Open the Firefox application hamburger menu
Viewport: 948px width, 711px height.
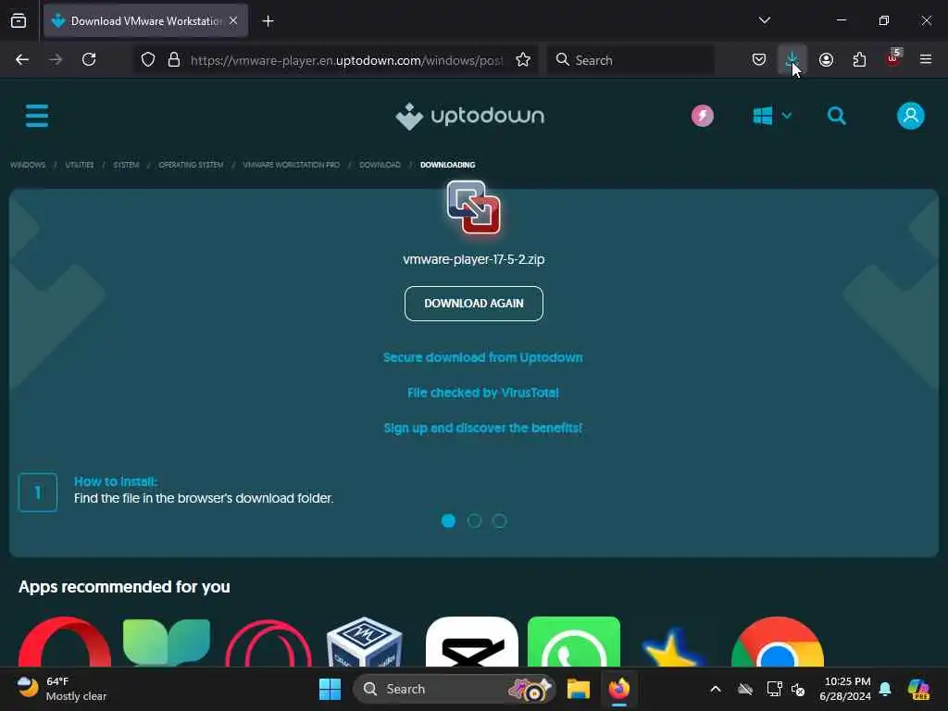[x=925, y=59]
